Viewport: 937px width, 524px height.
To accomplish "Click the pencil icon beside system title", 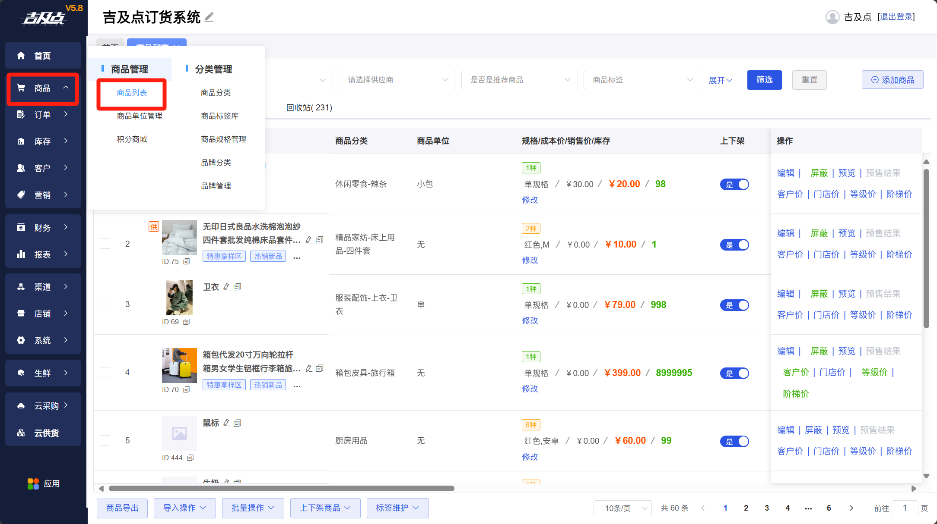I will tap(209, 17).
